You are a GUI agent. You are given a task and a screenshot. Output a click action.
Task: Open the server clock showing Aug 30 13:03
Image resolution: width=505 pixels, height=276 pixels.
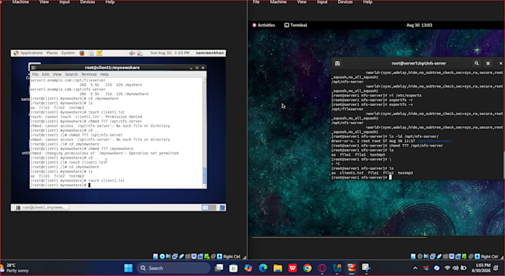coord(419,25)
